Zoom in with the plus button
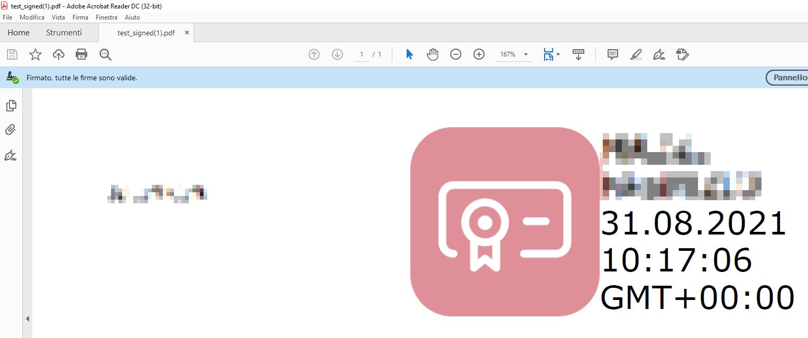Image resolution: width=808 pixels, height=338 pixels. [479, 54]
